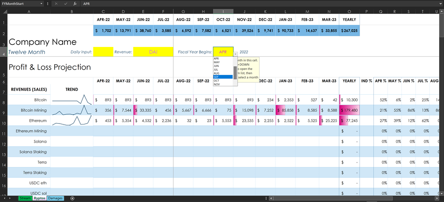Click the Ethereum trend sparkline
The width and height of the screenshot is (444, 202).
pyautogui.click(x=72, y=120)
